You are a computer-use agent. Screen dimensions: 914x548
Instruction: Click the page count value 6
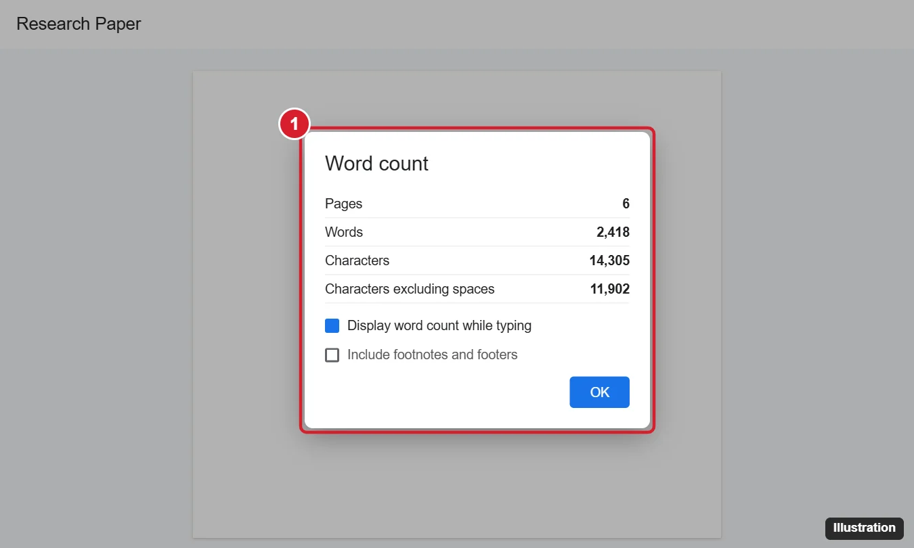[x=626, y=204]
